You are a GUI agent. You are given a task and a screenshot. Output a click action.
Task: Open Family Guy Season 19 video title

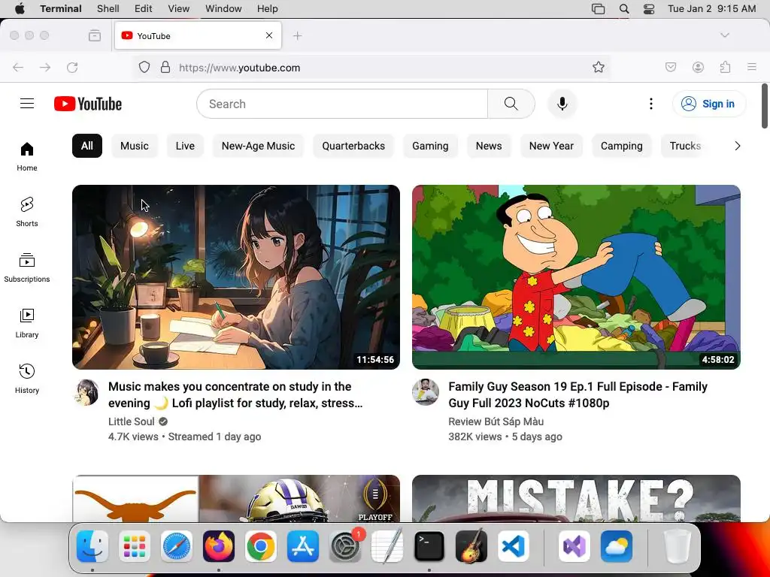pyautogui.click(x=578, y=394)
